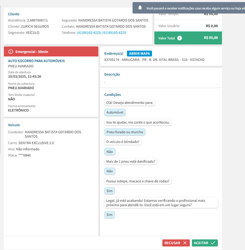Click the alert icon in the Emergencial banner

point(11,52)
